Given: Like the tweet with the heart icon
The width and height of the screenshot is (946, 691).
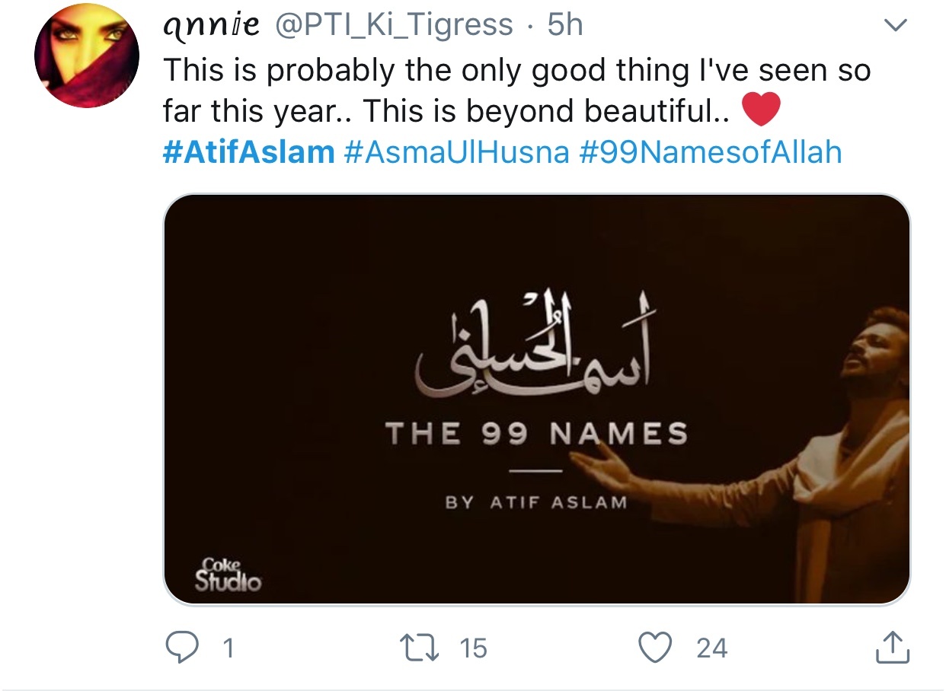Looking at the screenshot, I should (655, 648).
